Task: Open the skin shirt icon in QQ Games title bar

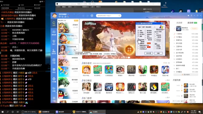Action: point(188,15)
